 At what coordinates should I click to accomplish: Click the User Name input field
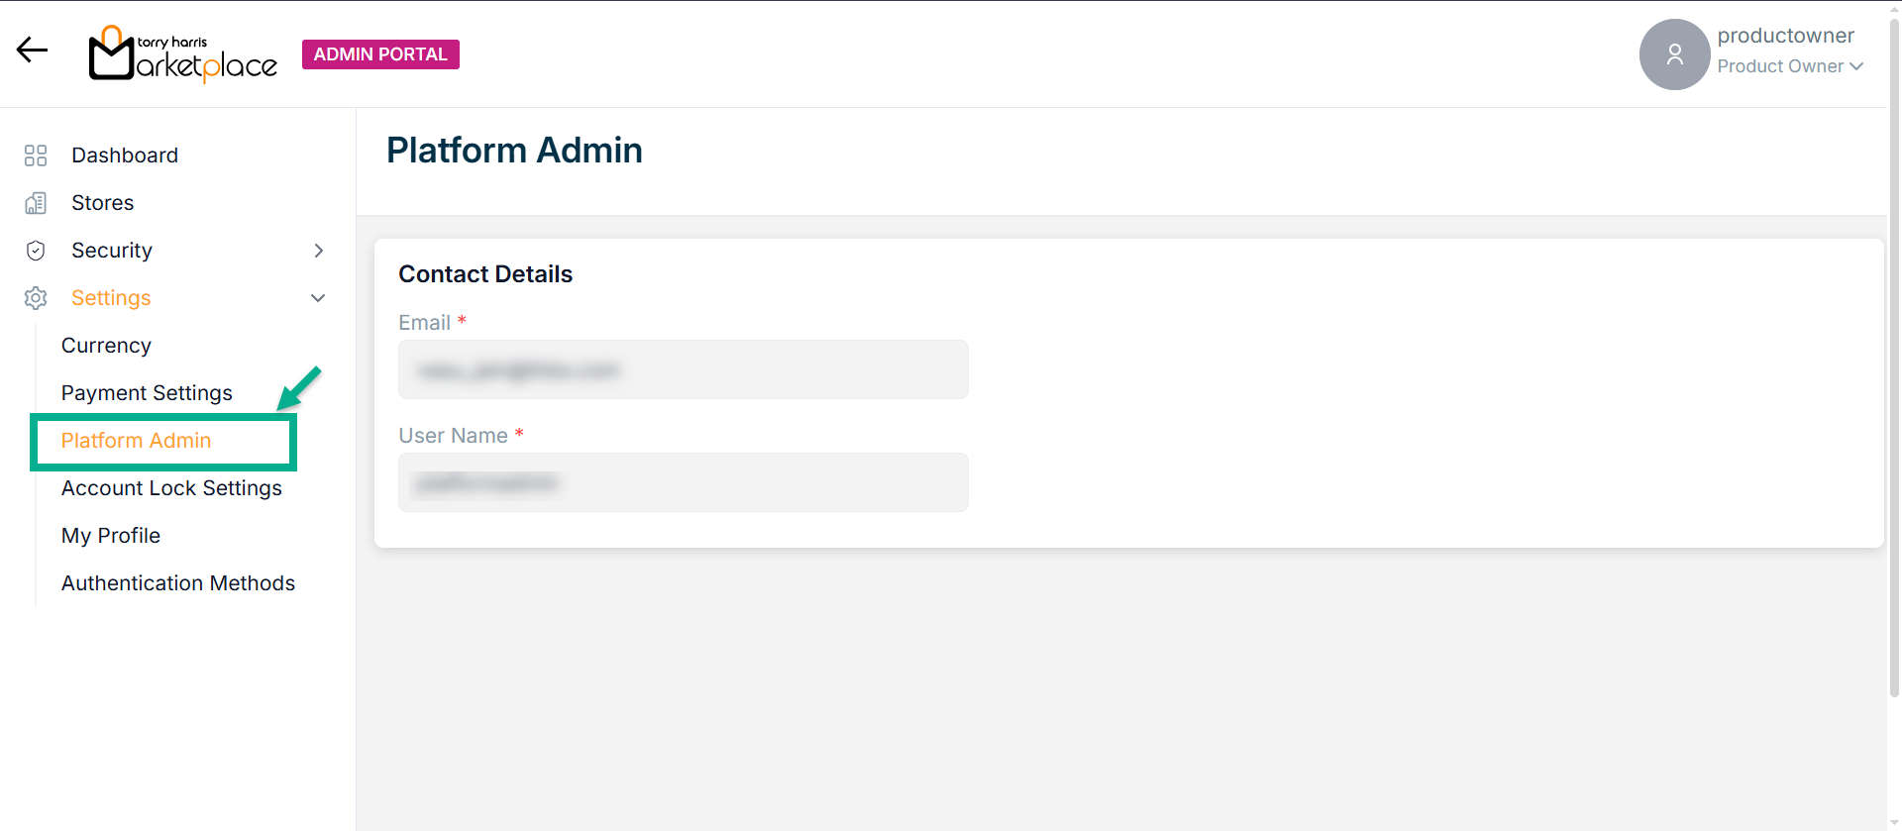(x=683, y=482)
